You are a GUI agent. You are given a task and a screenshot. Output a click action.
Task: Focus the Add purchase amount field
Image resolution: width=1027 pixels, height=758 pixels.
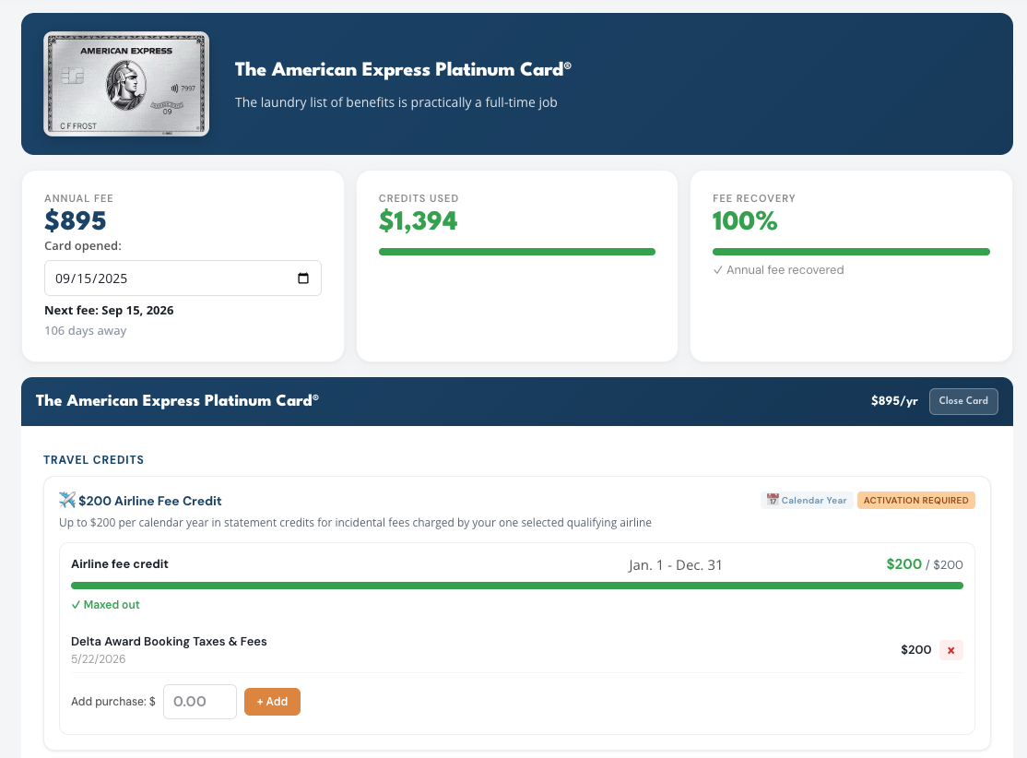pyautogui.click(x=200, y=702)
